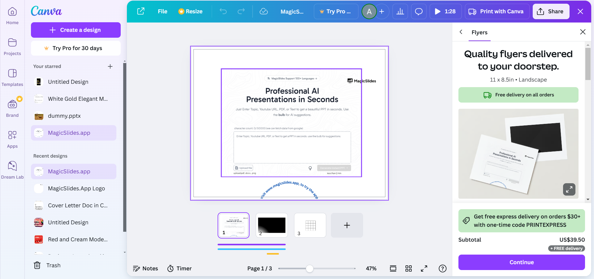Select page 2 thumbnail
The width and height of the screenshot is (594, 279).
pyautogui.click(x=272, y=225)
